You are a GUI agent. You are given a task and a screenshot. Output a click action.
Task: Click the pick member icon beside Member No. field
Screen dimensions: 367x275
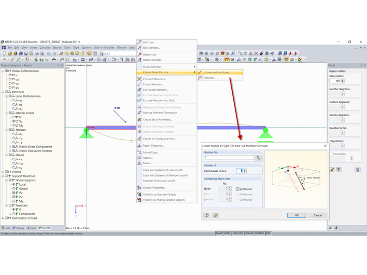pyautogui.click(x=258, y=158)
